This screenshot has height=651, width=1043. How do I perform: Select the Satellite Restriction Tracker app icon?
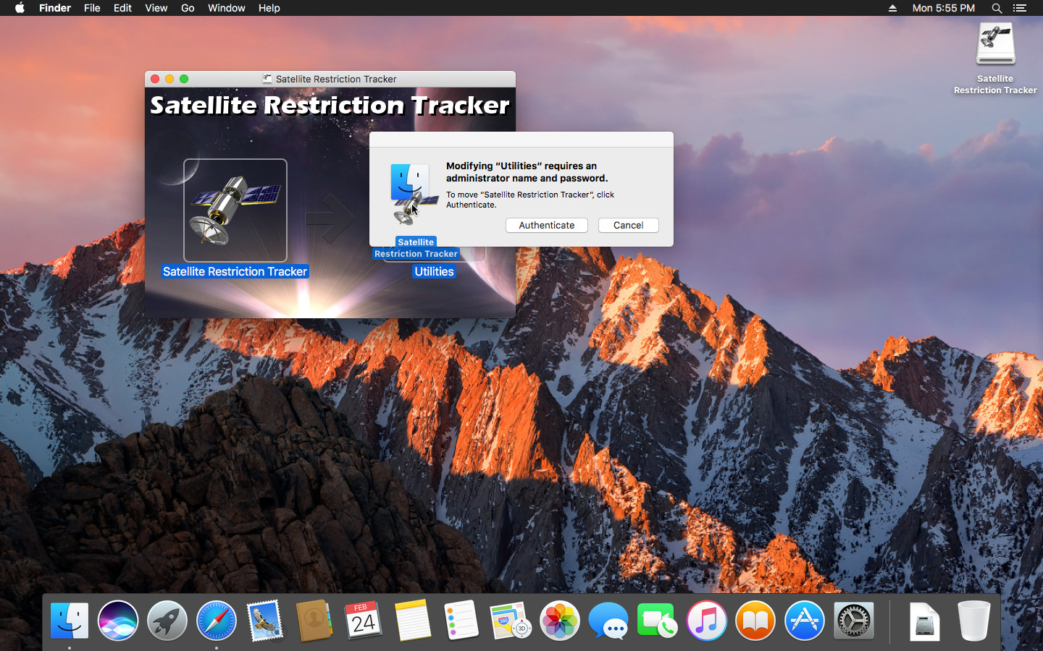tap(235, 210)
